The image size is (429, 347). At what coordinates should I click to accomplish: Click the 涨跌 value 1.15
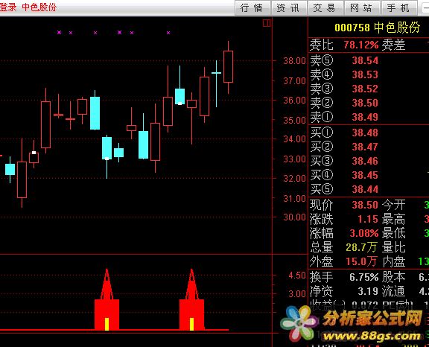click(368, 219)
